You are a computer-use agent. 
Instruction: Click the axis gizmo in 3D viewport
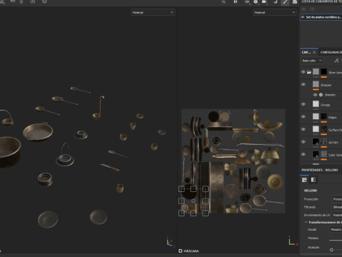pyautogui.click(x=170, y=242)
